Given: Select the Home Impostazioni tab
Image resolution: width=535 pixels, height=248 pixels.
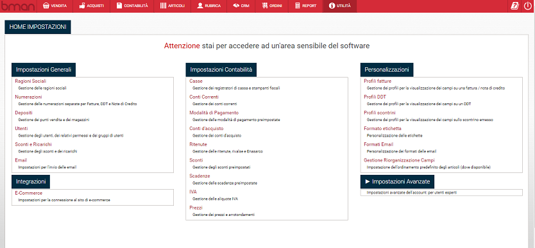Looking at the screenshot, I should pos(38,28).
